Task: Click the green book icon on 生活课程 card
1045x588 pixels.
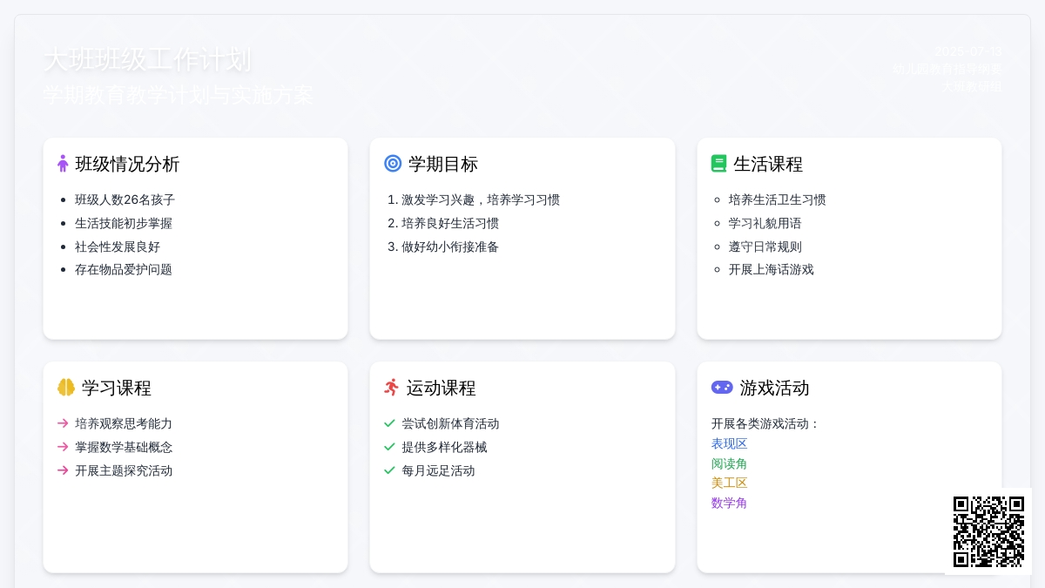Action: tap(718, 163)
